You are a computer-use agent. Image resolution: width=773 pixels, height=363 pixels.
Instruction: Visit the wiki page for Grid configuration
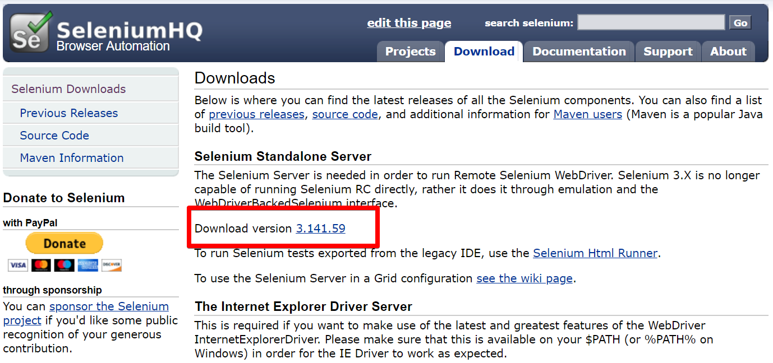pyautogui.click(x=524, y=278)
